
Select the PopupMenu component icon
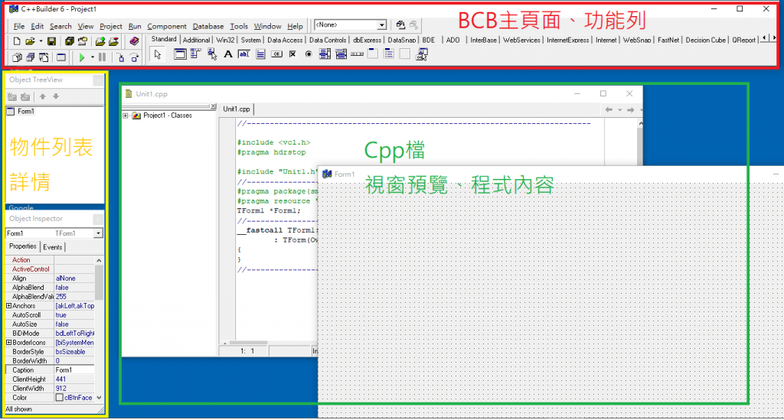[212, 54]
